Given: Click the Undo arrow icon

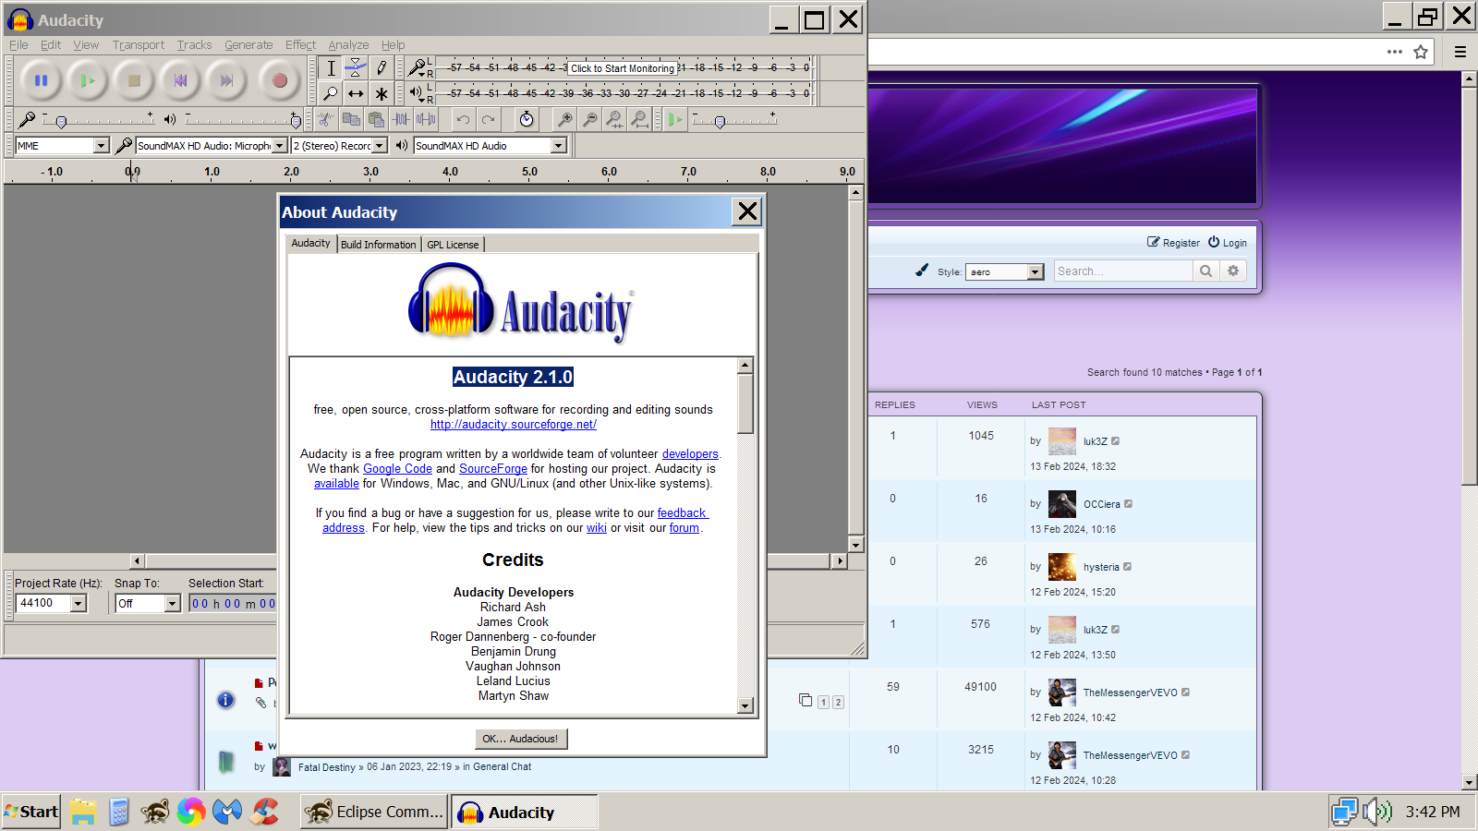Looking at the screenshot, I should tap(463, 119).
